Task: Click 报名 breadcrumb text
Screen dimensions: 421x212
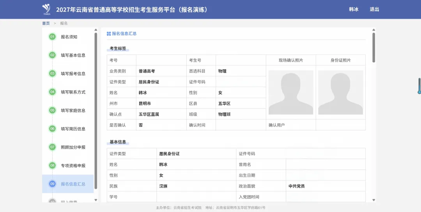Action: click(64, 23)
